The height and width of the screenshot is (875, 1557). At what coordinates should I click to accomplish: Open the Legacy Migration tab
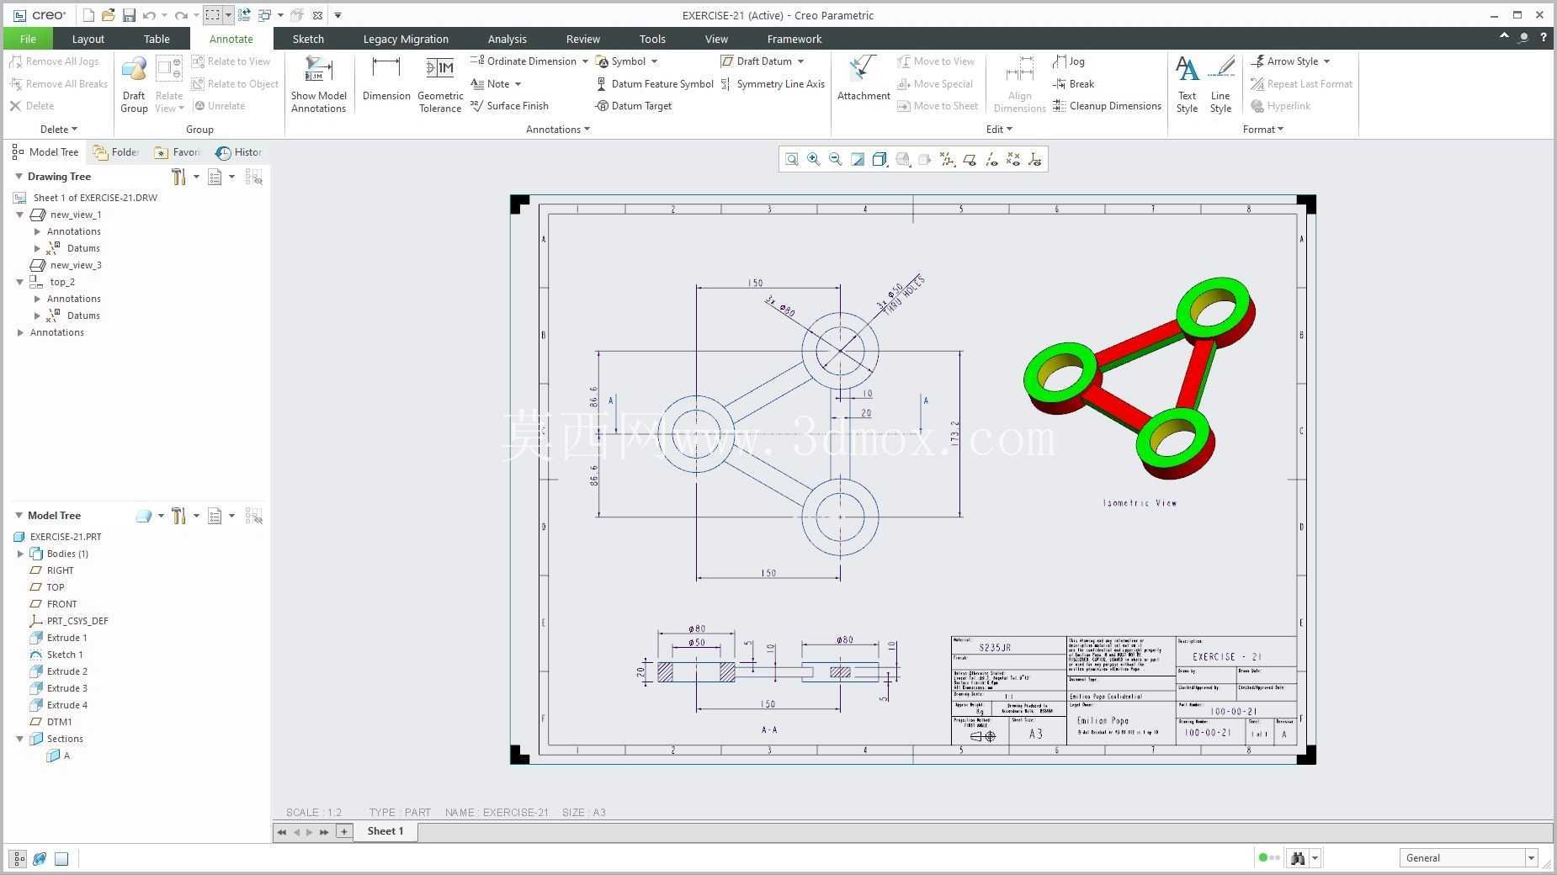point(406,39)
